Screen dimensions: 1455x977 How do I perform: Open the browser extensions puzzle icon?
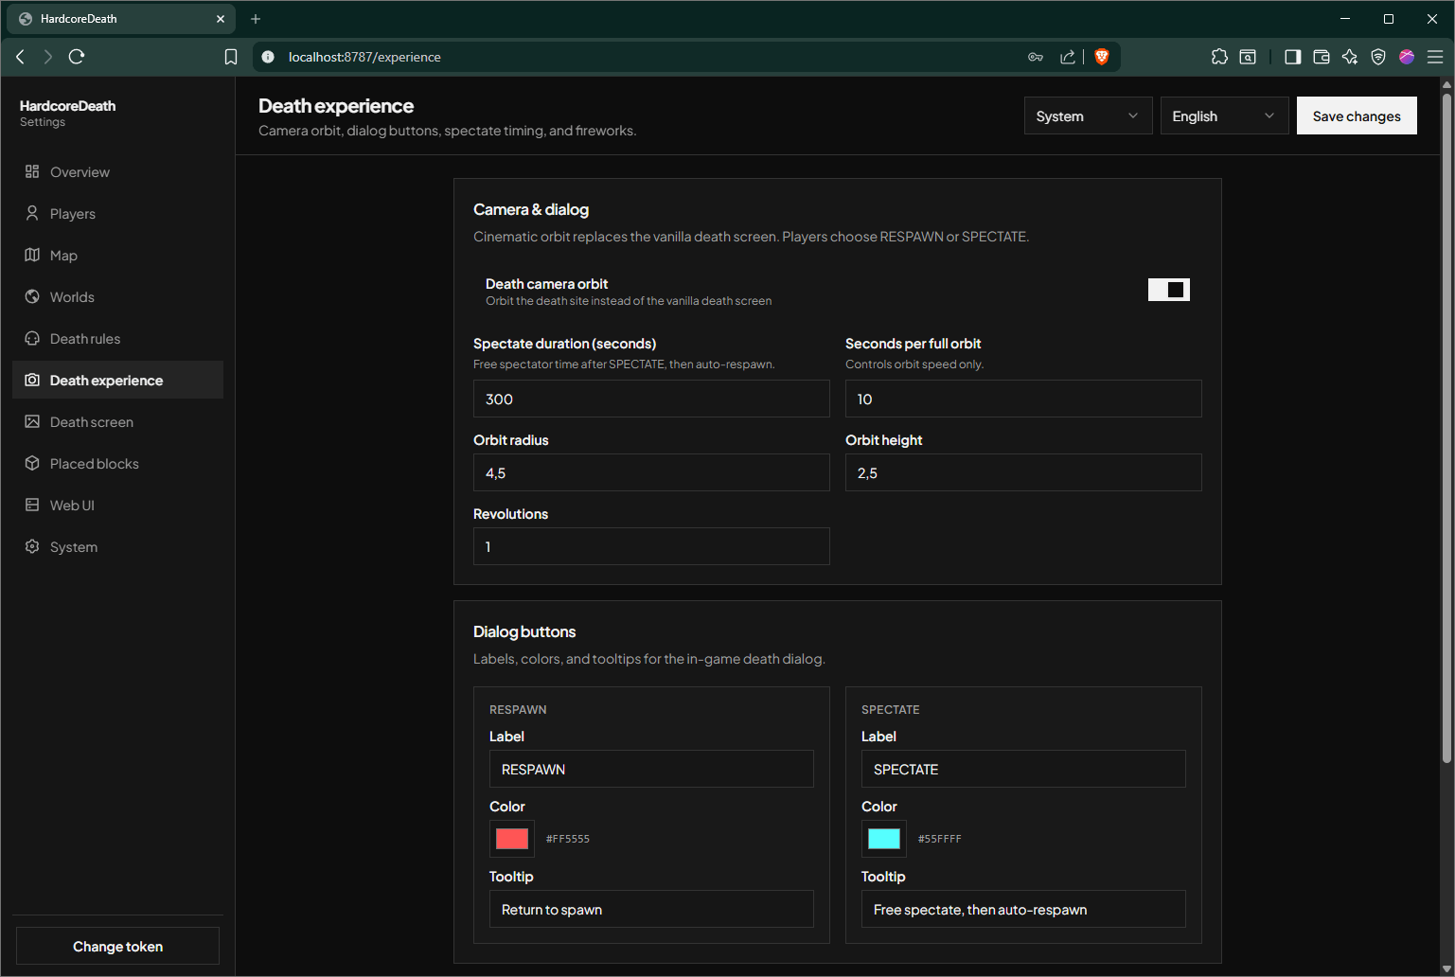pyautogui.click(x=1219, y=57)
